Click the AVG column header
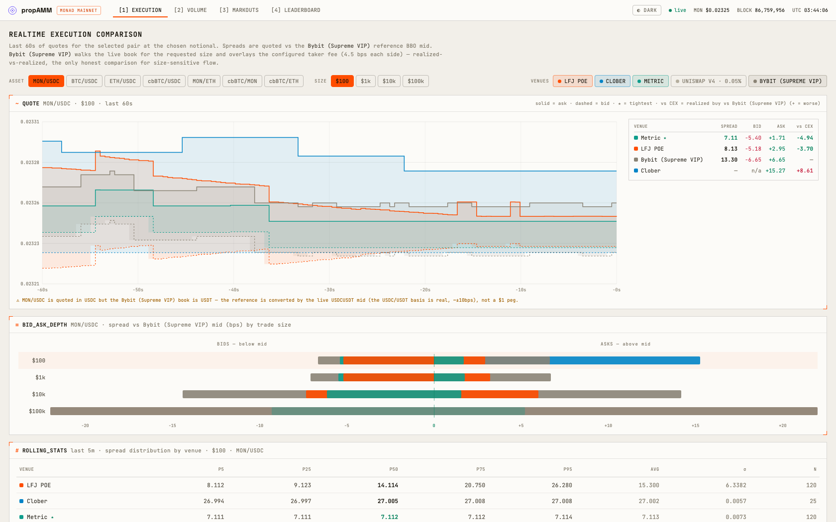 coord(655,469)
